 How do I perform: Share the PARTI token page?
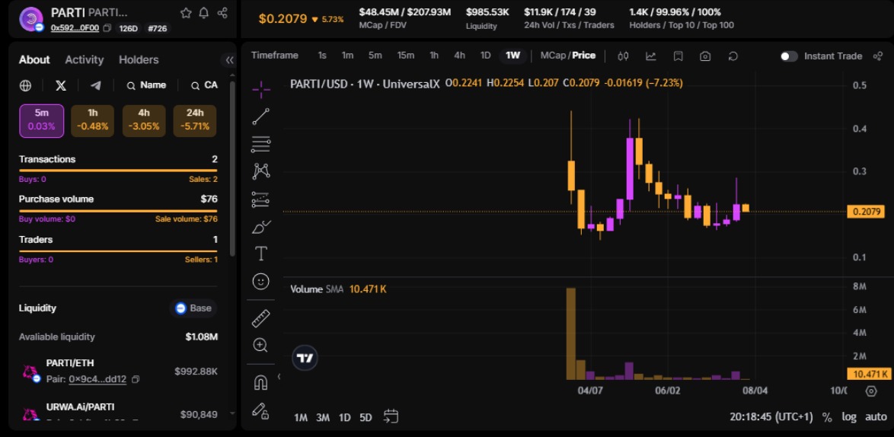(x=223, y=12)
